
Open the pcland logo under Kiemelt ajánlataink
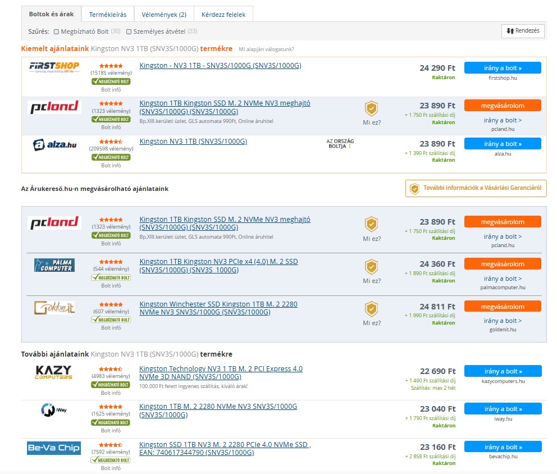54,107
